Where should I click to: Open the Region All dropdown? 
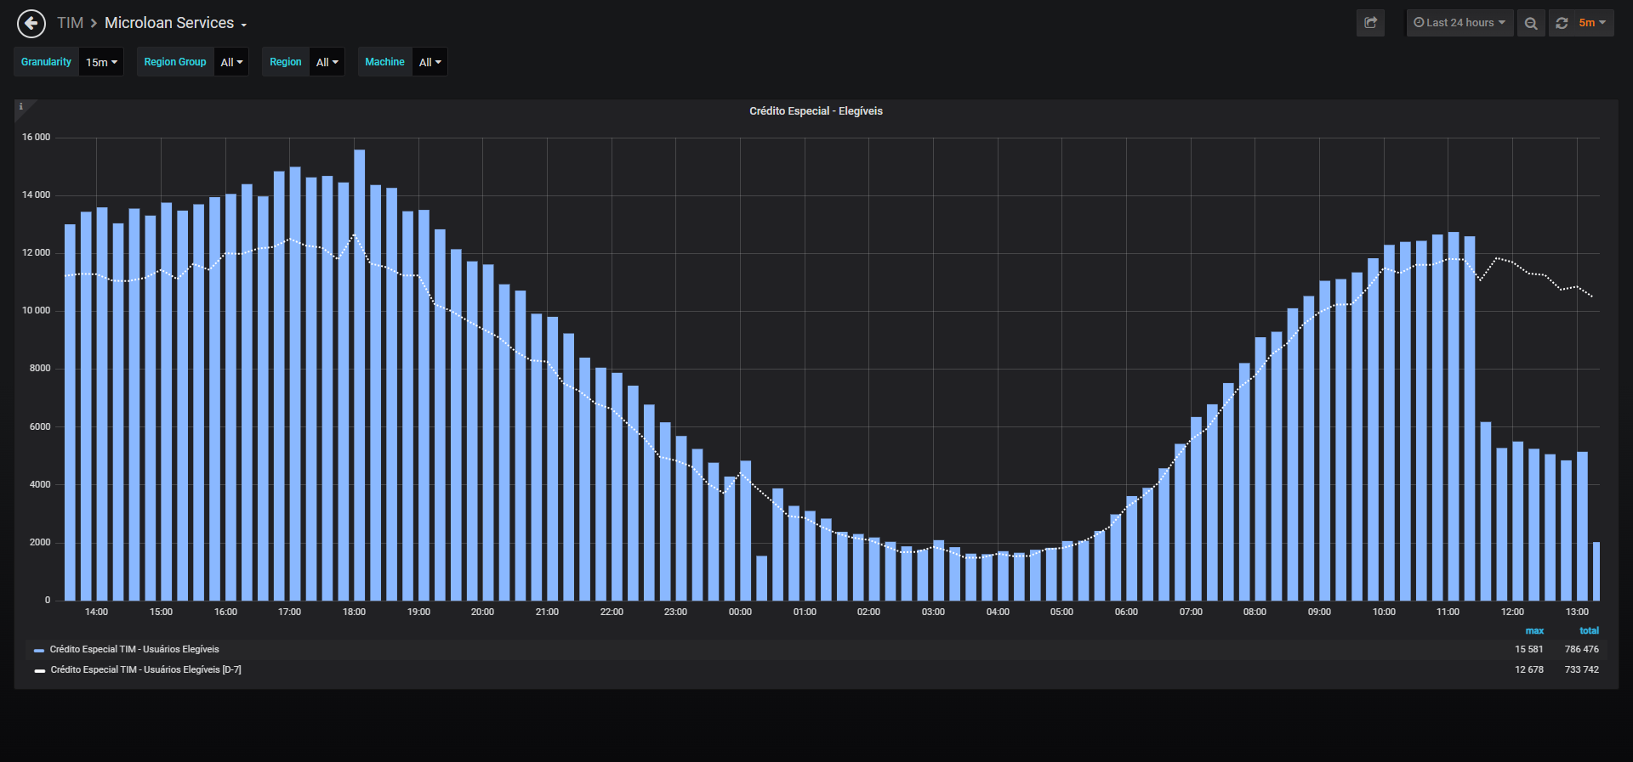pyautogui.click(x=327, y=62)
